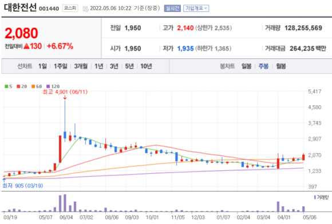Click the tall red candle near 06/04

coord(60,149)
